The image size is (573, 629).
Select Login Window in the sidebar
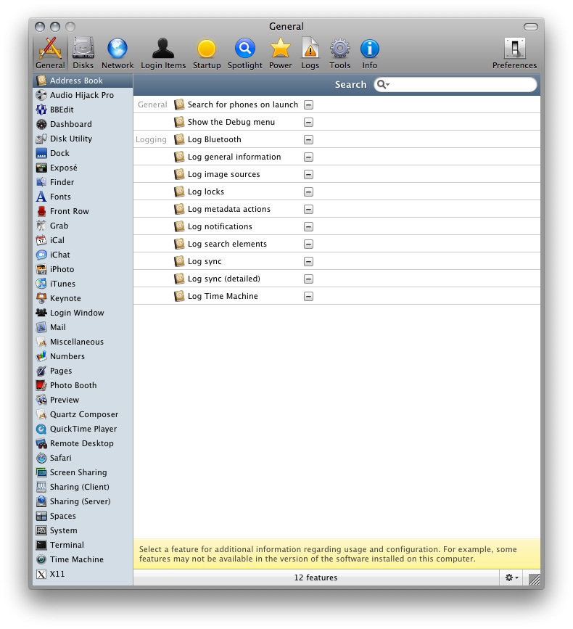click(x=83, y=313)
